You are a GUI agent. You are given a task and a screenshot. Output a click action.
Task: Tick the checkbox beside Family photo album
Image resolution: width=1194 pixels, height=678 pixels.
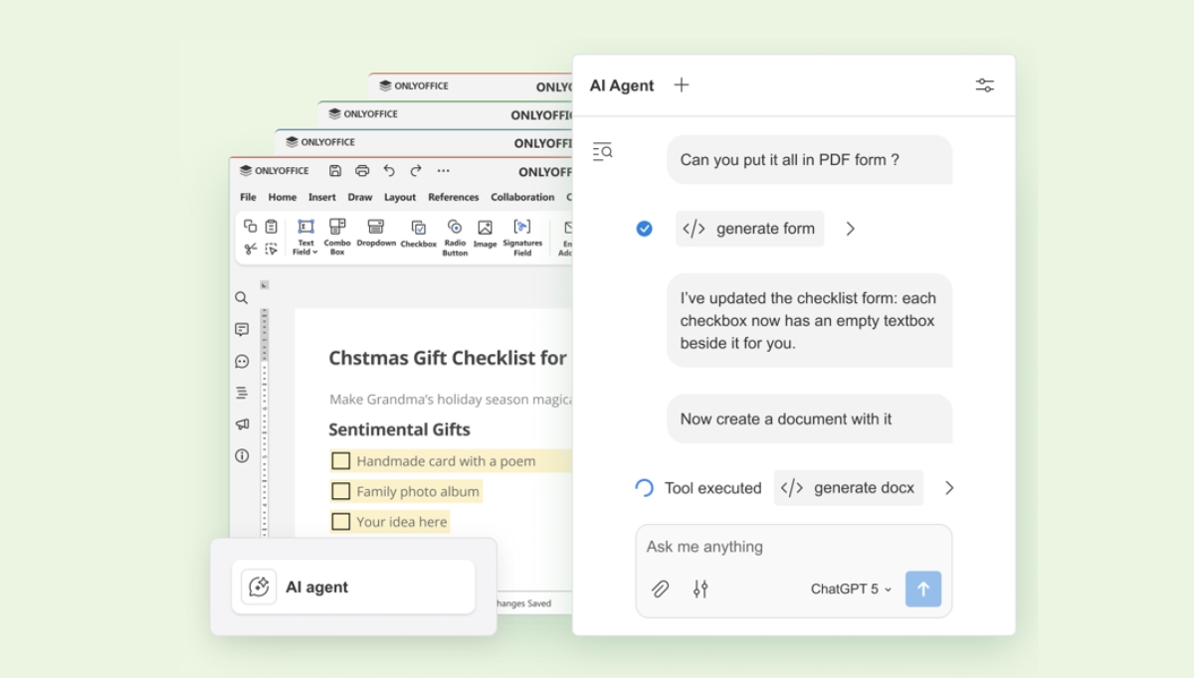(x=341, y=491)
